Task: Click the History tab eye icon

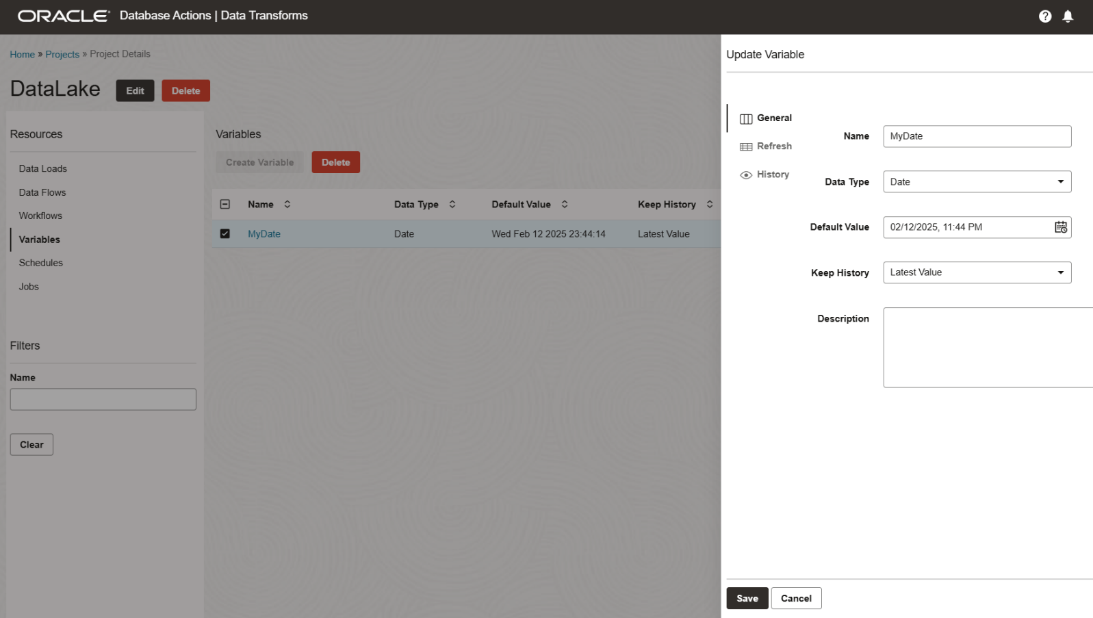Action: coord(746,175)
